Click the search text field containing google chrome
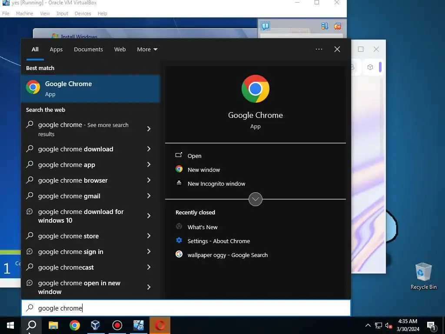 [186, 308]
